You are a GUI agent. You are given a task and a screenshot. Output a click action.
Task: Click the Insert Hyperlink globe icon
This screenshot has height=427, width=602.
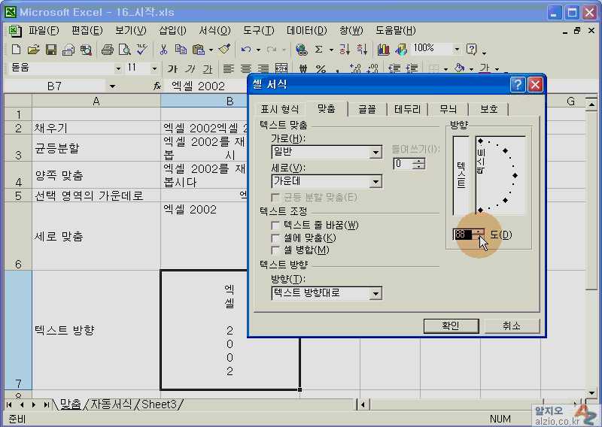tap(302, 50)
